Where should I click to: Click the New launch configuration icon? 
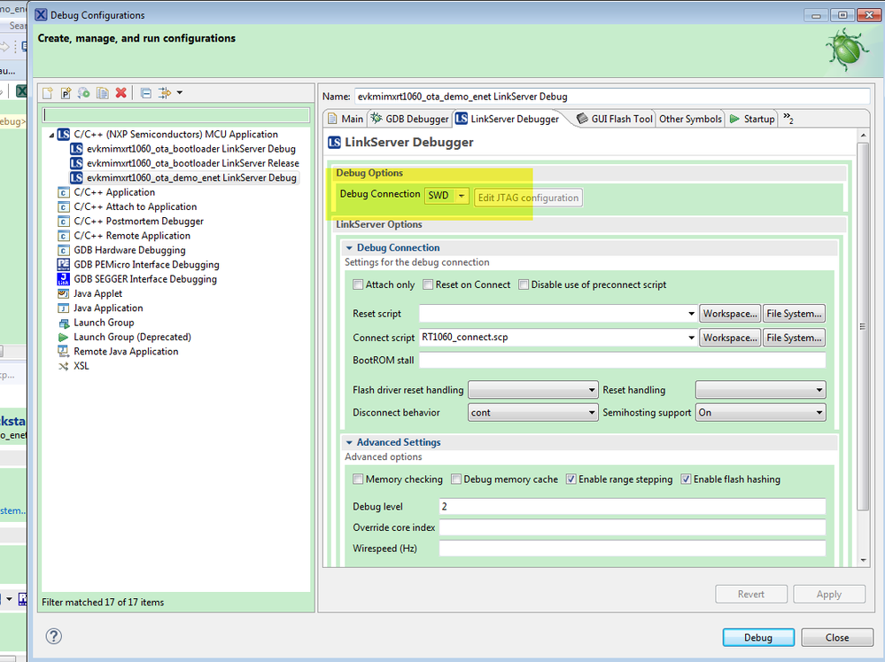coord(48,93)
